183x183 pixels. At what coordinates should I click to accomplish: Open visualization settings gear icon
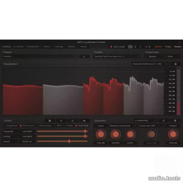175,64
